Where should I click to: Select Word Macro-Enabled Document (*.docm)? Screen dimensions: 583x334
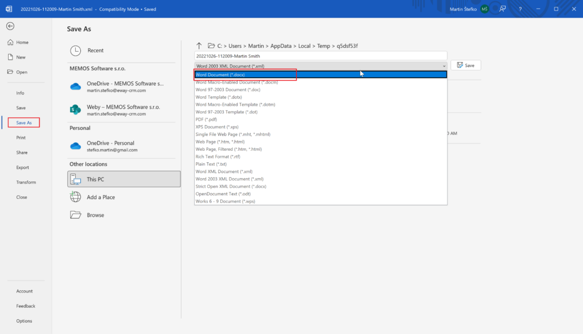coord(321,82)
